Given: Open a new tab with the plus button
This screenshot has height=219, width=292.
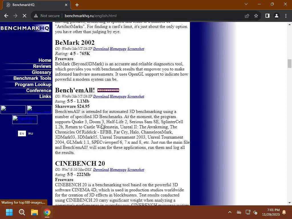Looking at the screenshot, I should [77, 5].
